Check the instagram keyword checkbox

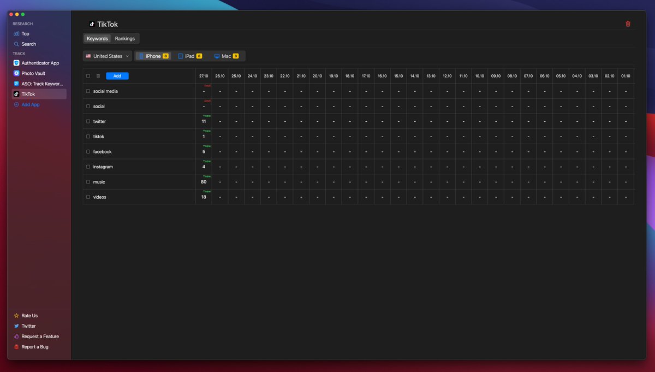pos(88,167)
